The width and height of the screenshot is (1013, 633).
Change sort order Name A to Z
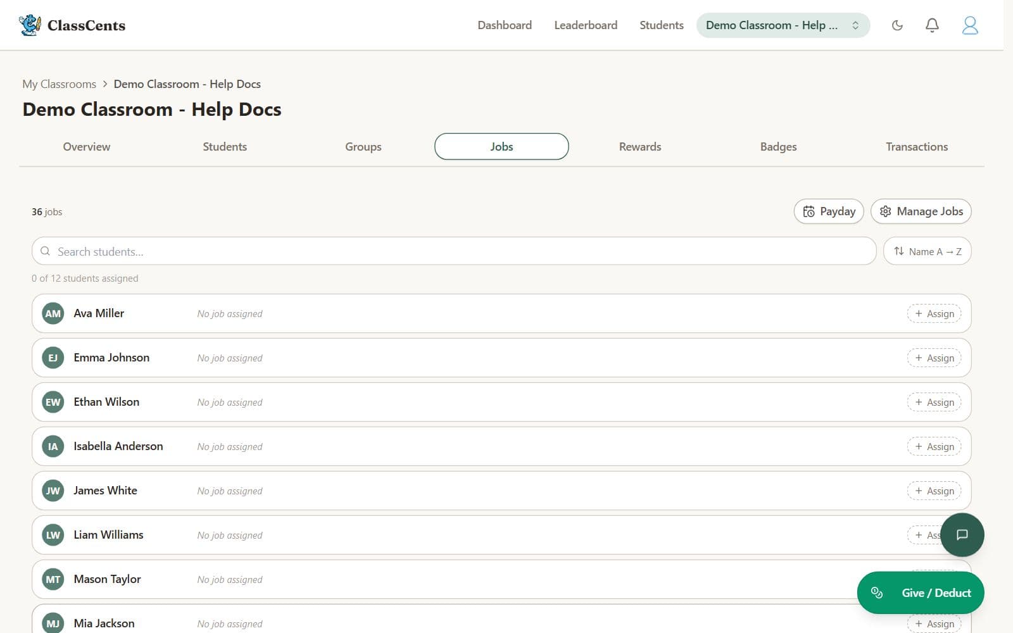click(x=927, y=251)
